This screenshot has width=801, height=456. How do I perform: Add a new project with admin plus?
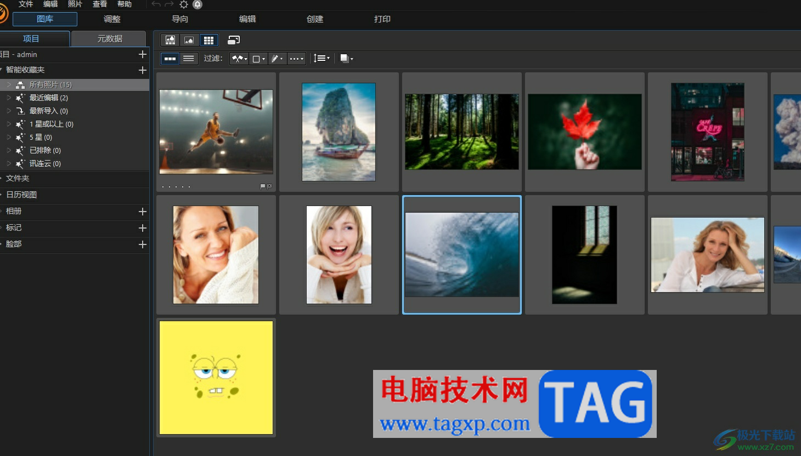143,54
